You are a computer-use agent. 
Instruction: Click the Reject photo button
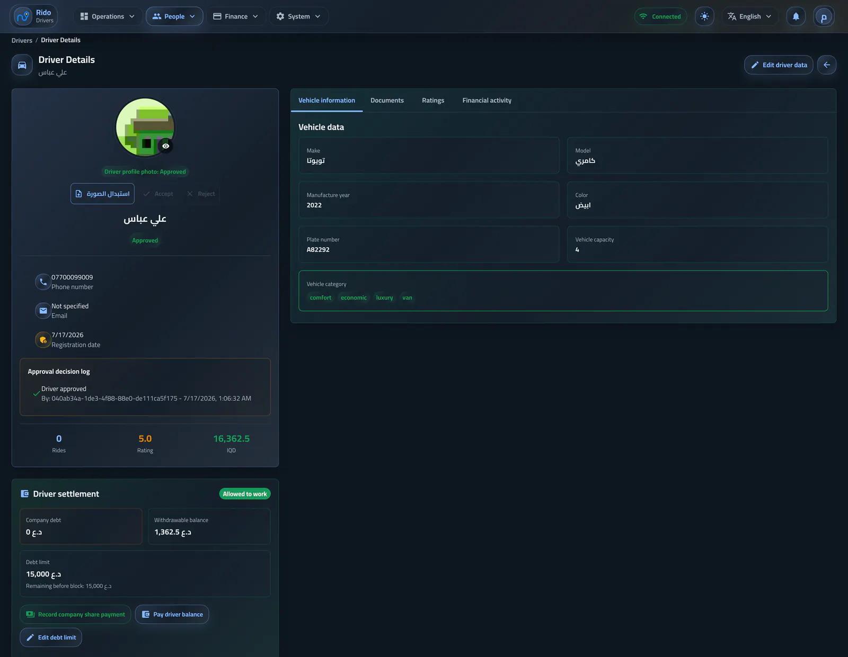pos(201,194)
